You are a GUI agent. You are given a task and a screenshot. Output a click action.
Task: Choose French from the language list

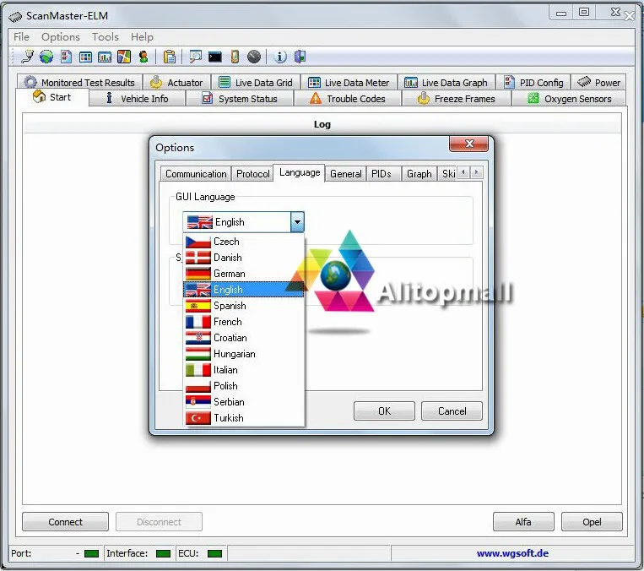point(244,322)
